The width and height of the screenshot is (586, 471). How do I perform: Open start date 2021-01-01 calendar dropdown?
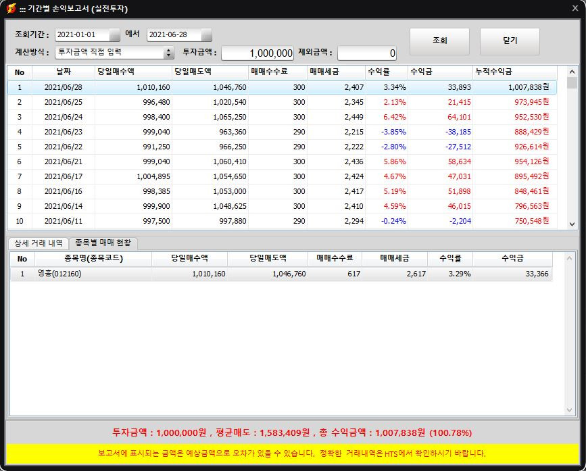(114, 34)
